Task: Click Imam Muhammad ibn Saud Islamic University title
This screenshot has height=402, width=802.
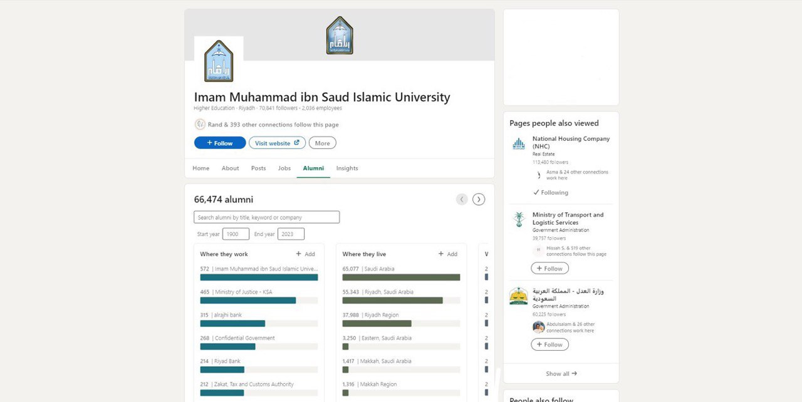Action: (x=322, y=97)
